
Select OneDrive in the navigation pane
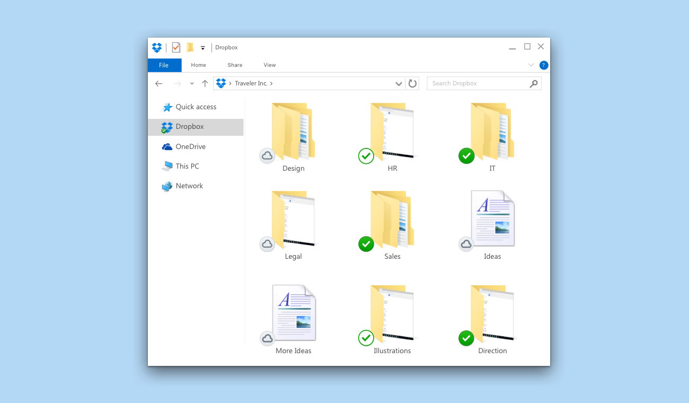click(x=190, y=147)
